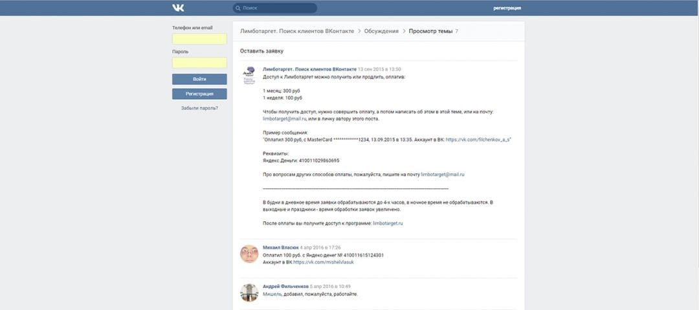699x310 pixels.
Task: Select Просмотр темы breadcrumb
Action: click(430, 31)
